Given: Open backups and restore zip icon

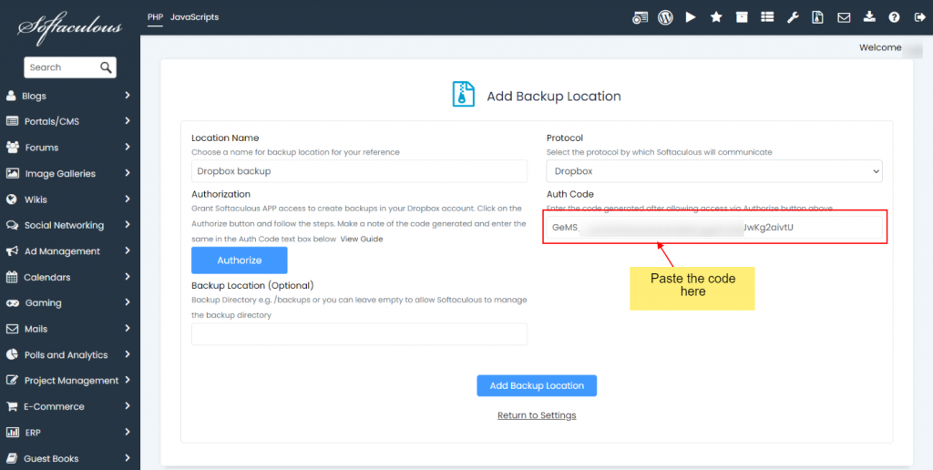Looking at the screenshot, I should click(x=817, y=17).
